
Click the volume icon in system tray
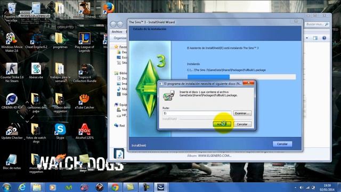[302, 187]
